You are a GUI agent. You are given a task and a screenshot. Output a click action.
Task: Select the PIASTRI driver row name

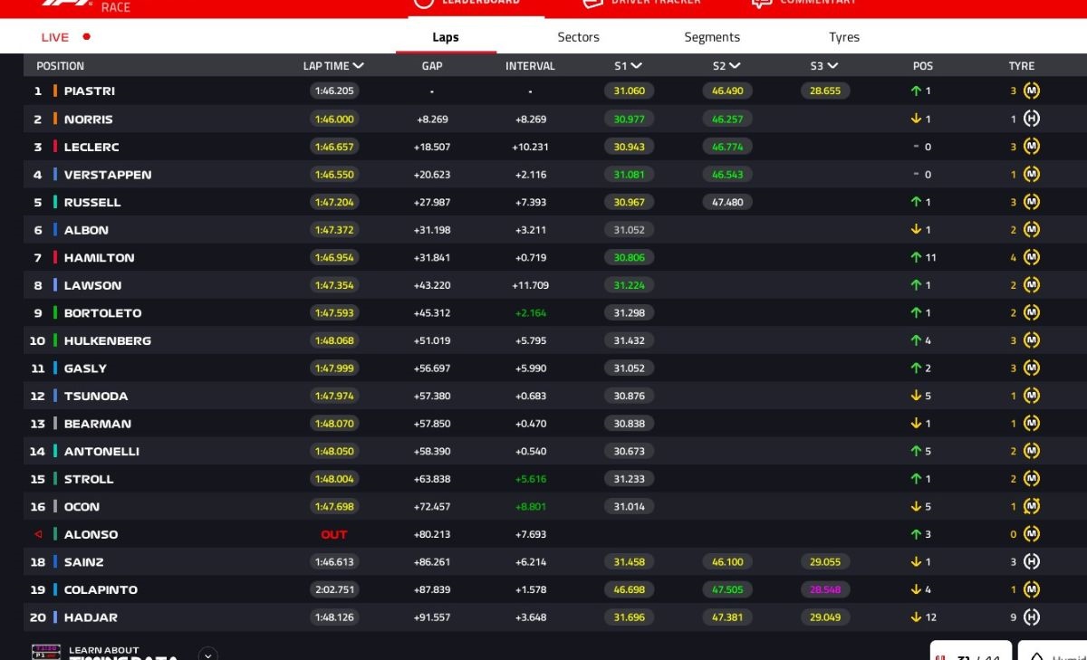coord(90,91)
